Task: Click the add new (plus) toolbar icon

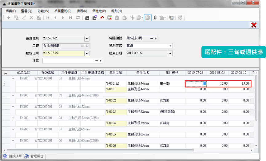Action: coord(9,18)
